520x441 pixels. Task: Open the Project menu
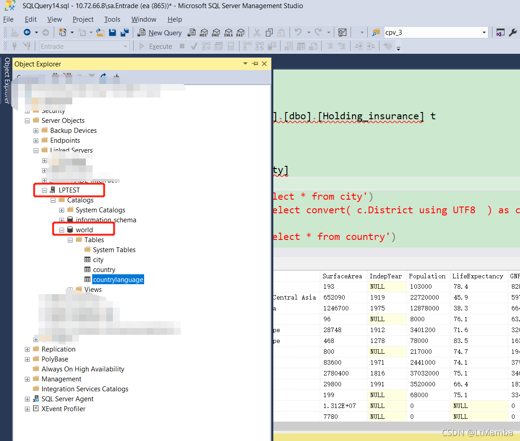83,19
